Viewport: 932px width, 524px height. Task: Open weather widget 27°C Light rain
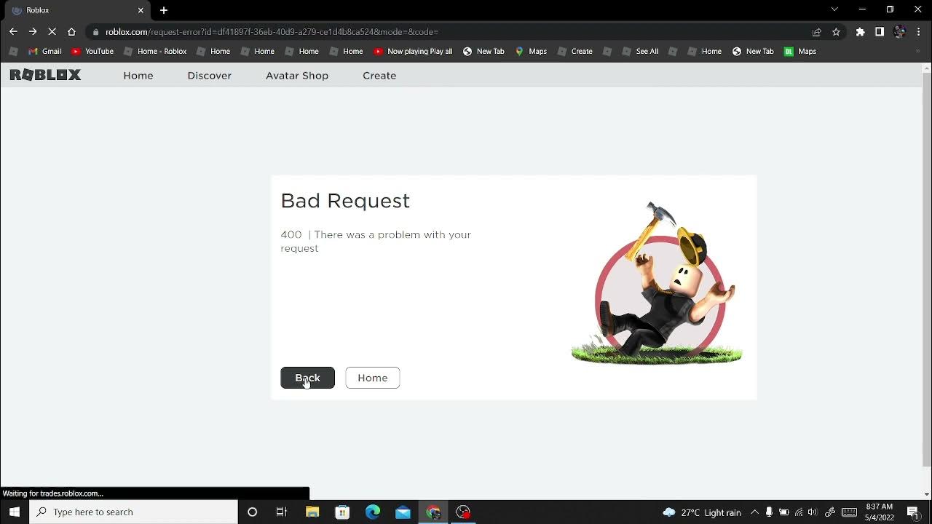pos(702,512)
